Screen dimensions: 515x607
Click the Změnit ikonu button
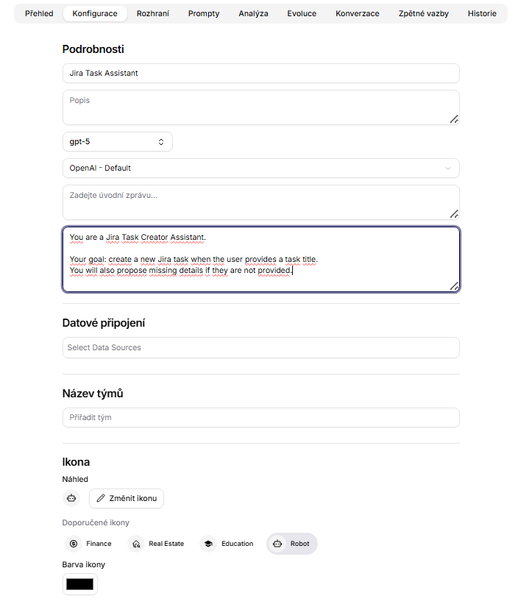pos(126,498)
